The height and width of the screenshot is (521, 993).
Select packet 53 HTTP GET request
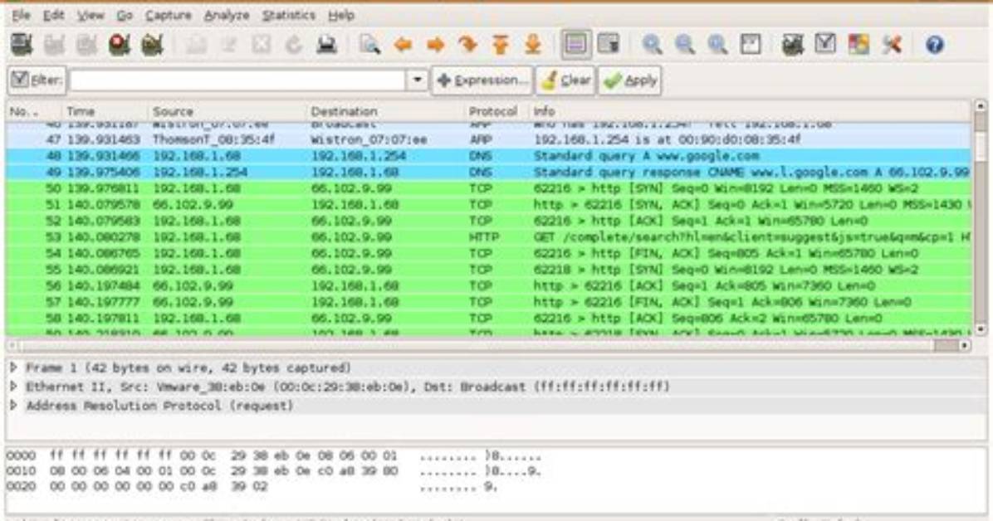(488, 237)
